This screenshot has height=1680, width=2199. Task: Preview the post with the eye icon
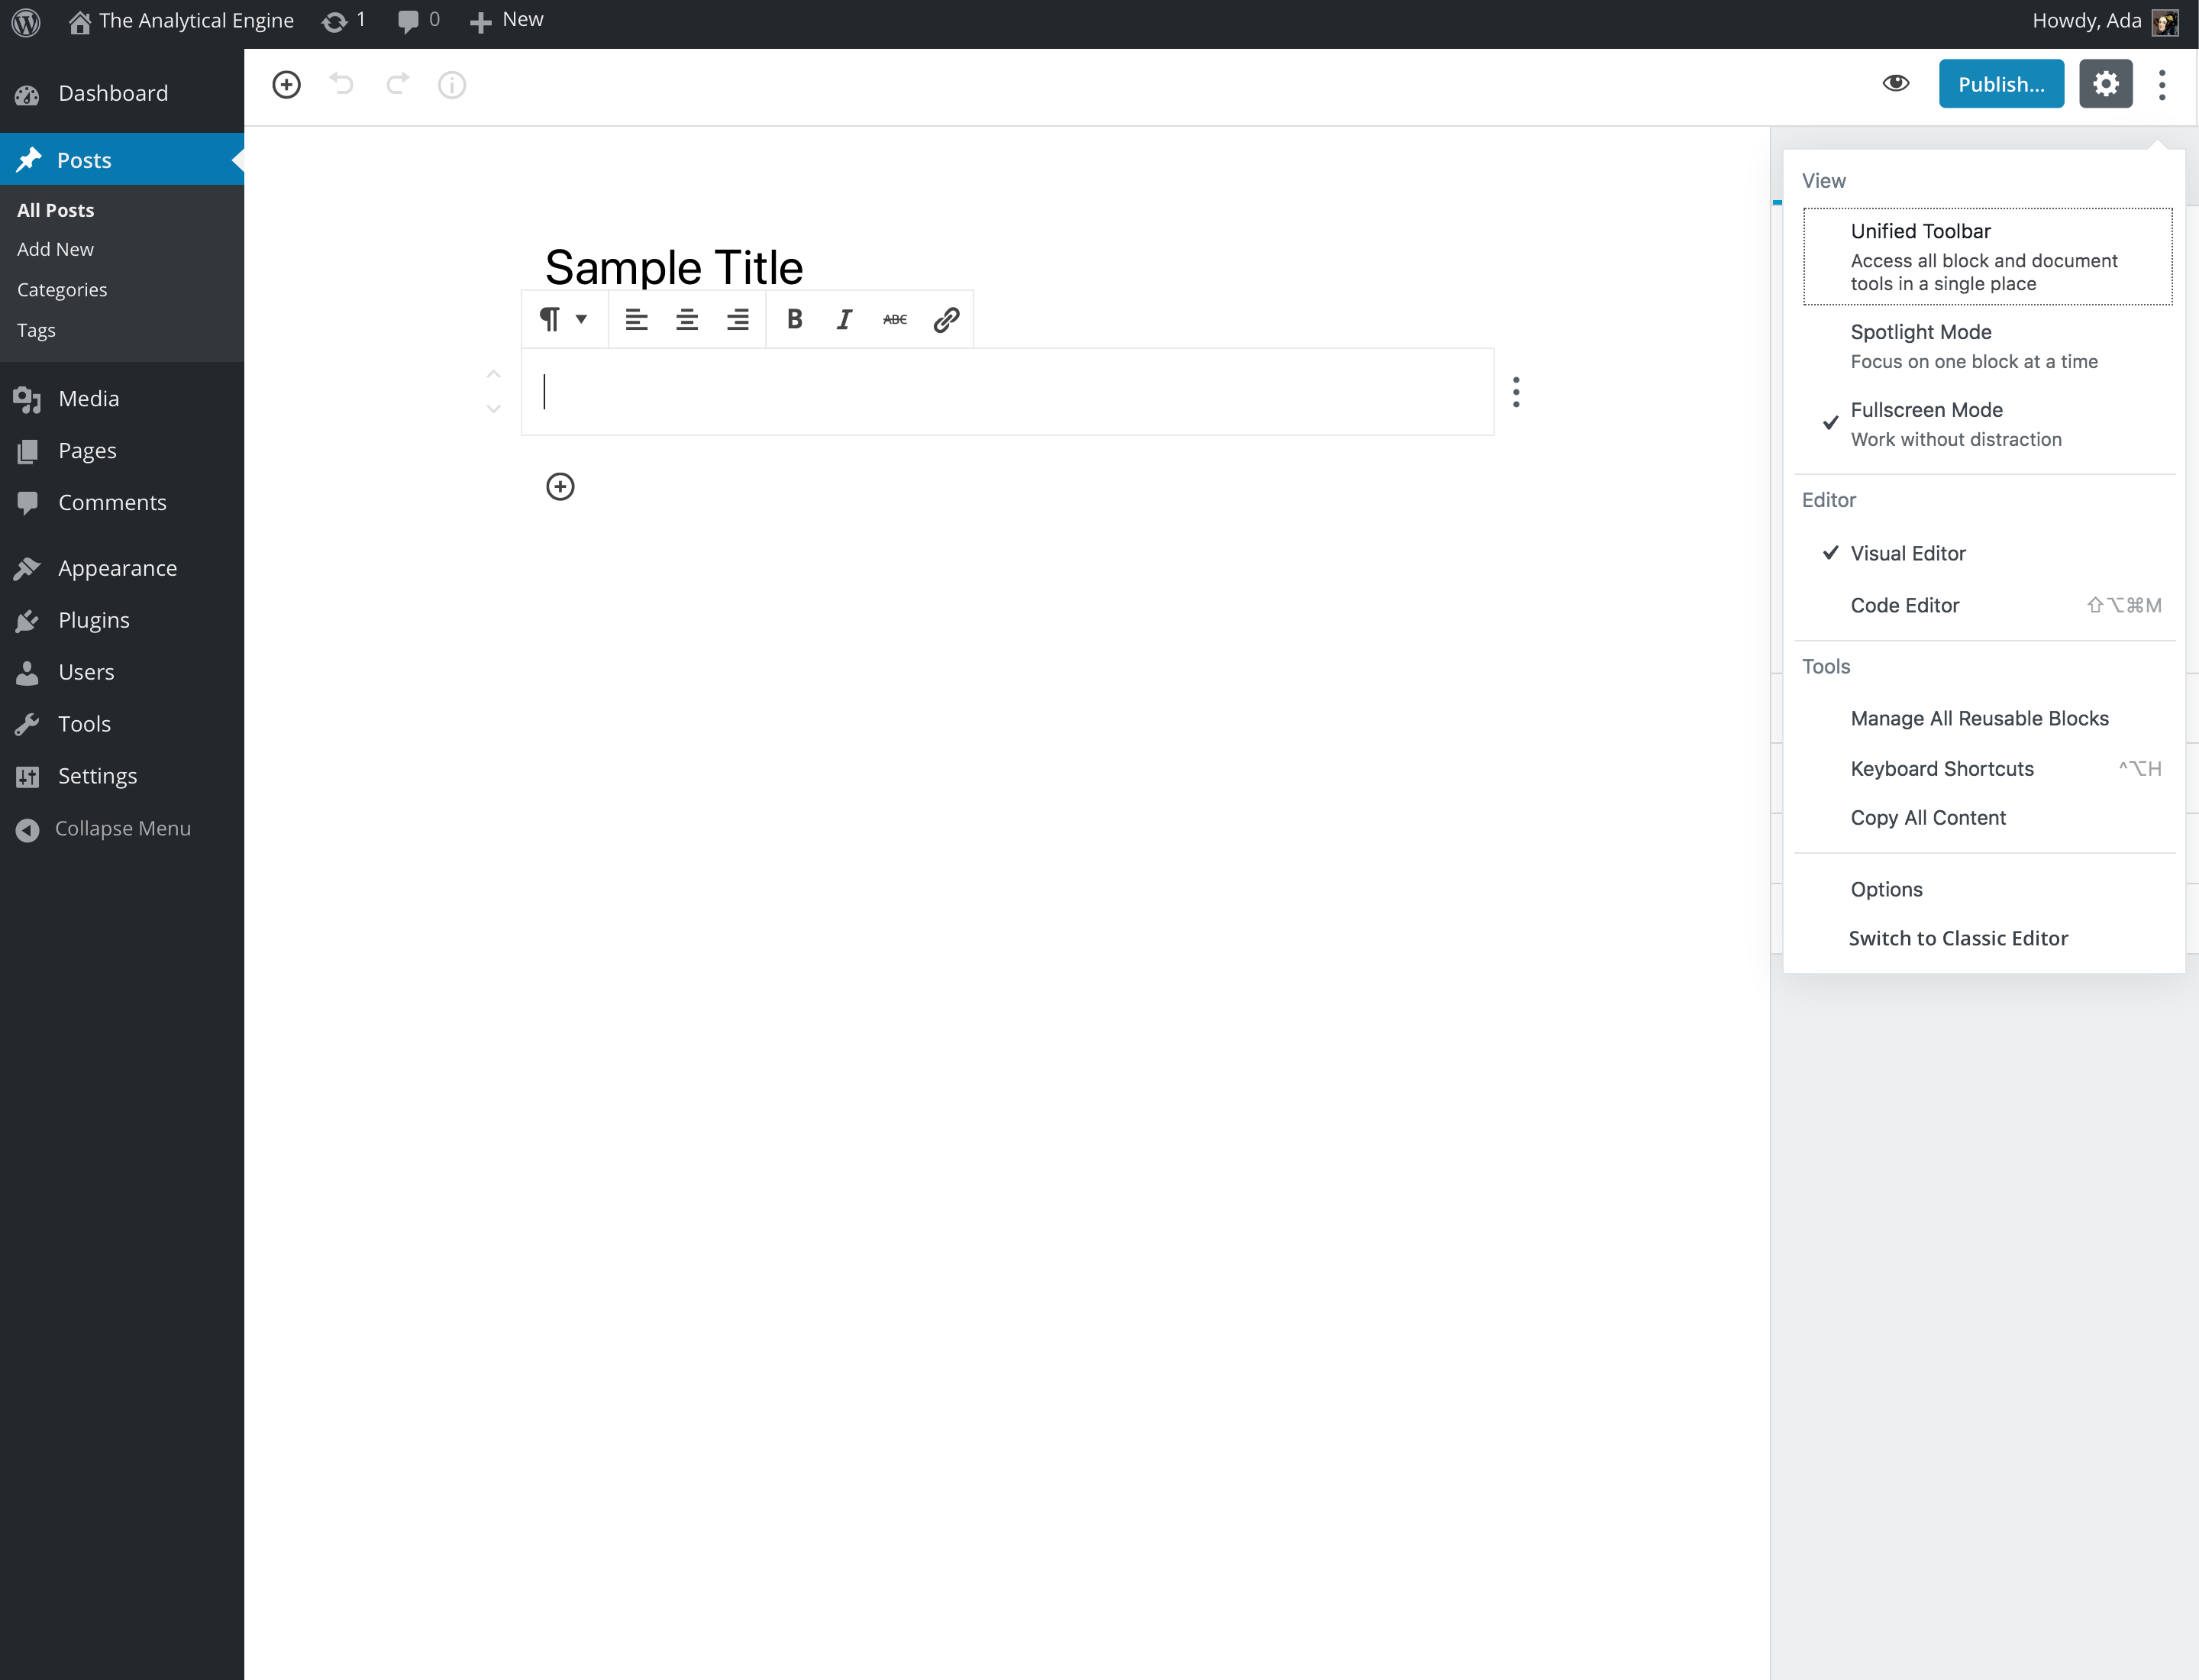pyautogui.click(x=1896, y=84)
